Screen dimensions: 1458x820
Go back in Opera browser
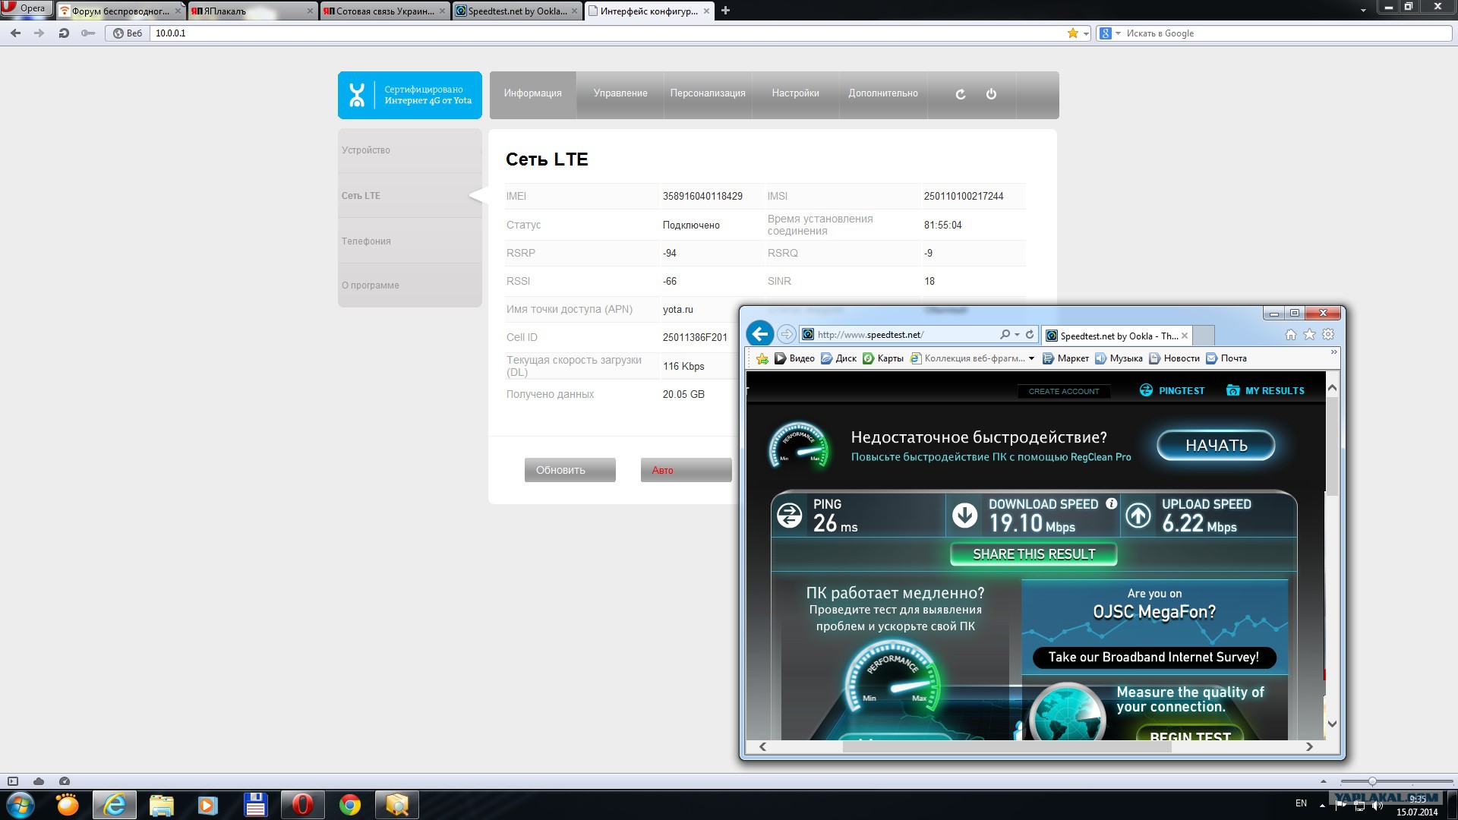15,33
